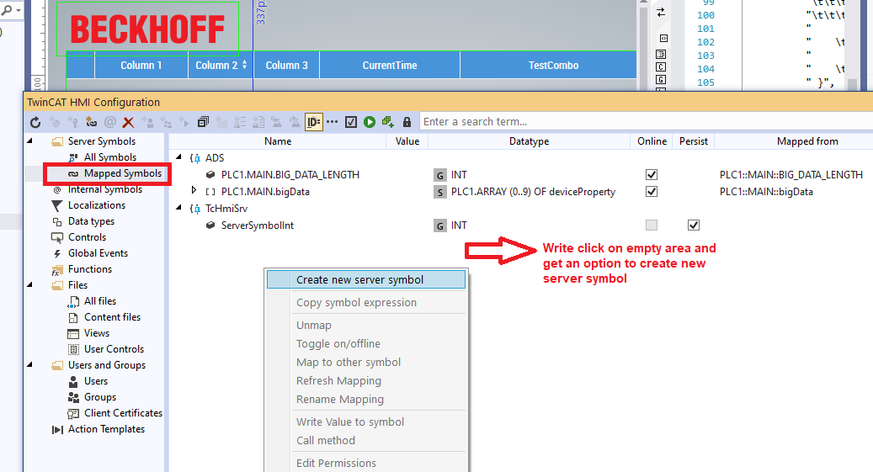Click the three-dots more options icon
873x472 pixels.
pyautogui.click(x=333, y=122)
